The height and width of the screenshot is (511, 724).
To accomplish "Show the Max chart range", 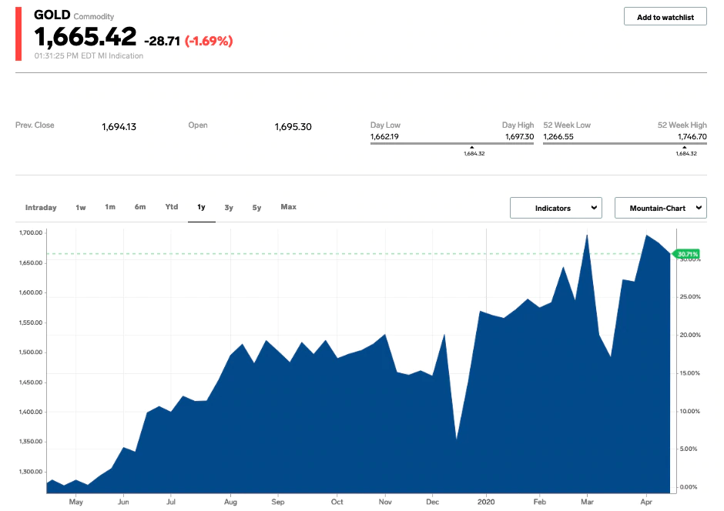I will point(288,207).
